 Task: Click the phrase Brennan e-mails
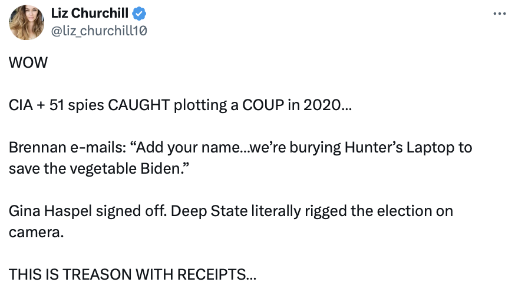point(53,147)
